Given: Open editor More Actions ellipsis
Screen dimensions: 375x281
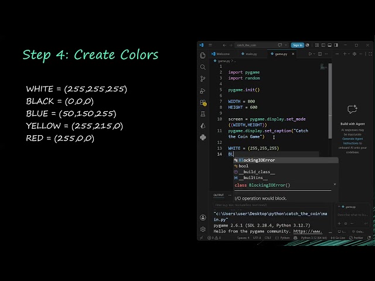Looking at the screenshot, I should 326,54.
